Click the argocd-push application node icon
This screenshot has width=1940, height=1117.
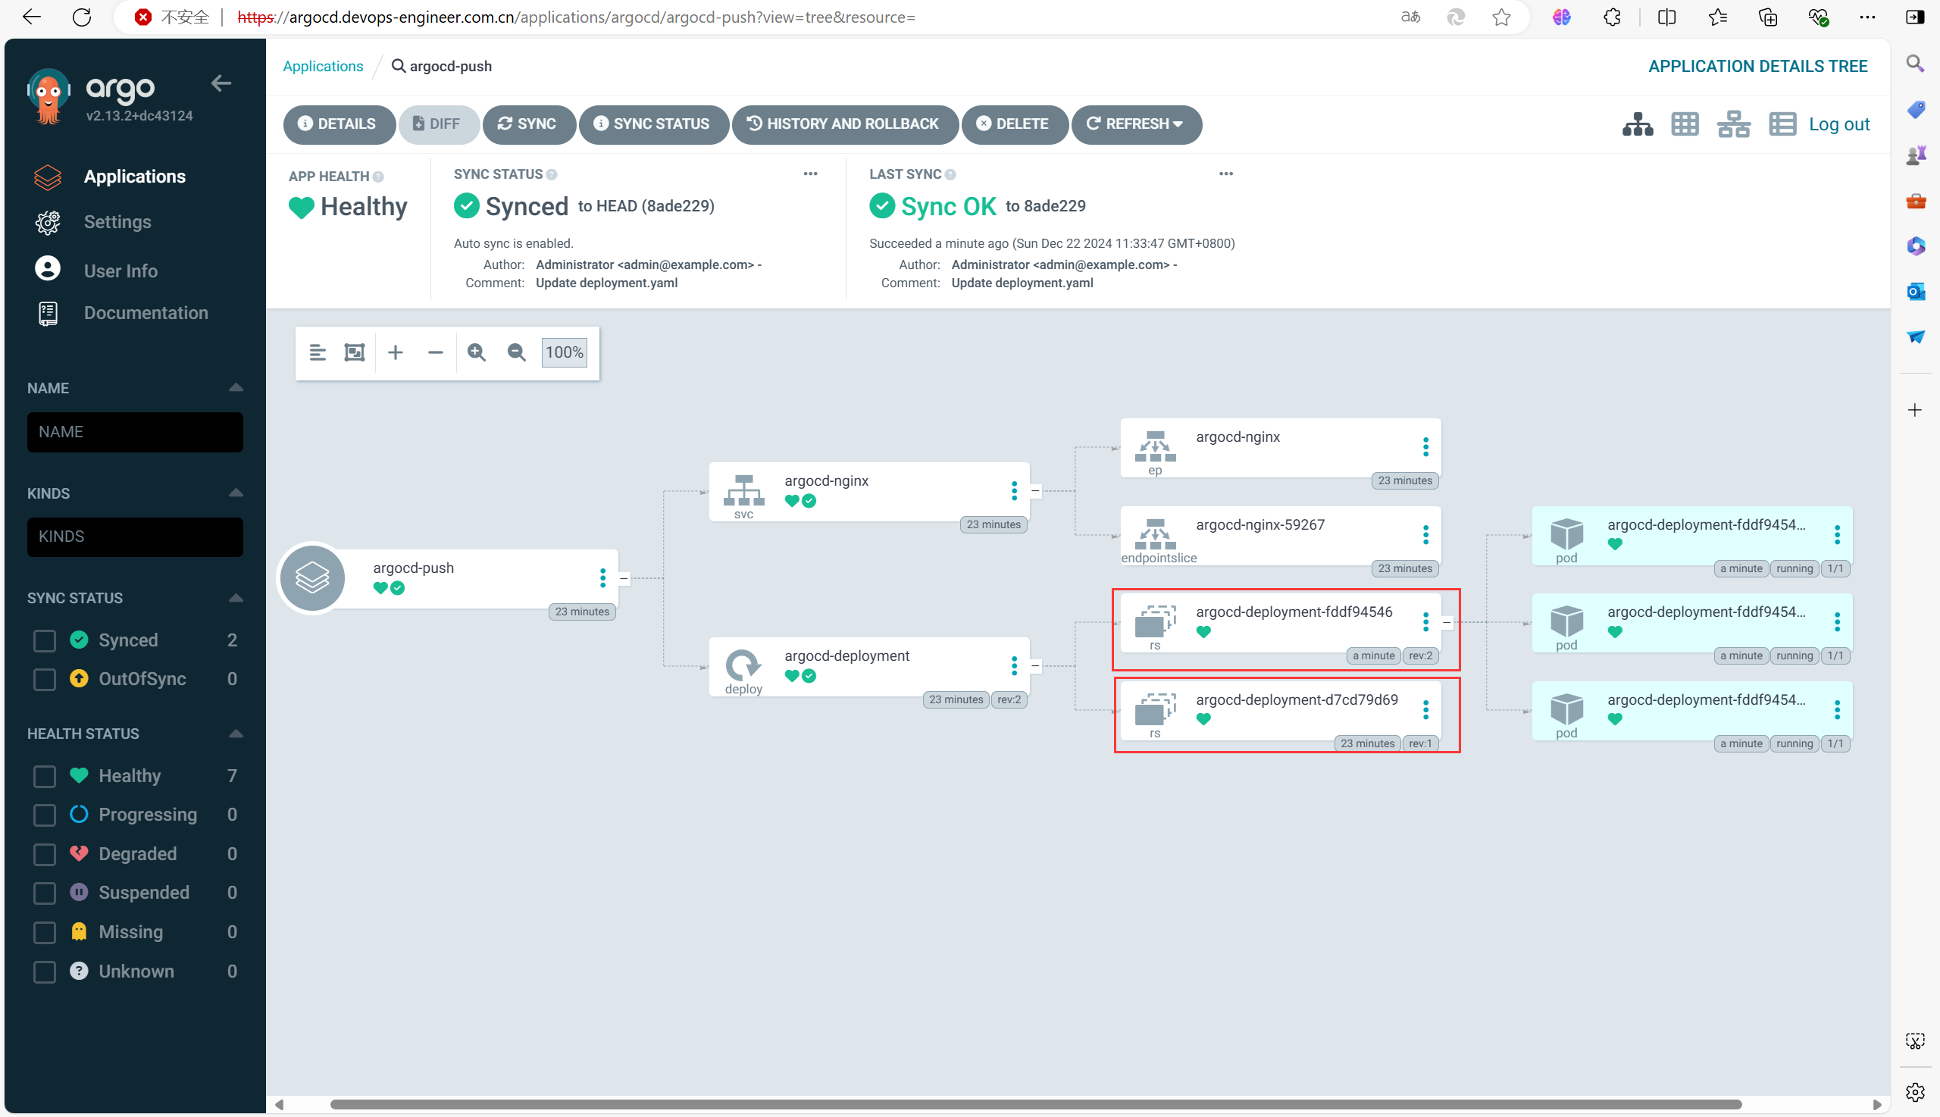pyautogui.click(x=312, y=578)
